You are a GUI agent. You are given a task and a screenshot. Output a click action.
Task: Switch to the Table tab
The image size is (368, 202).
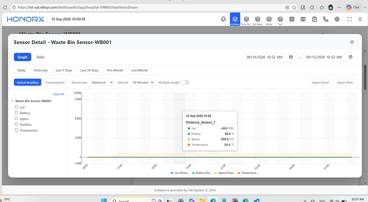click(40, 57)
